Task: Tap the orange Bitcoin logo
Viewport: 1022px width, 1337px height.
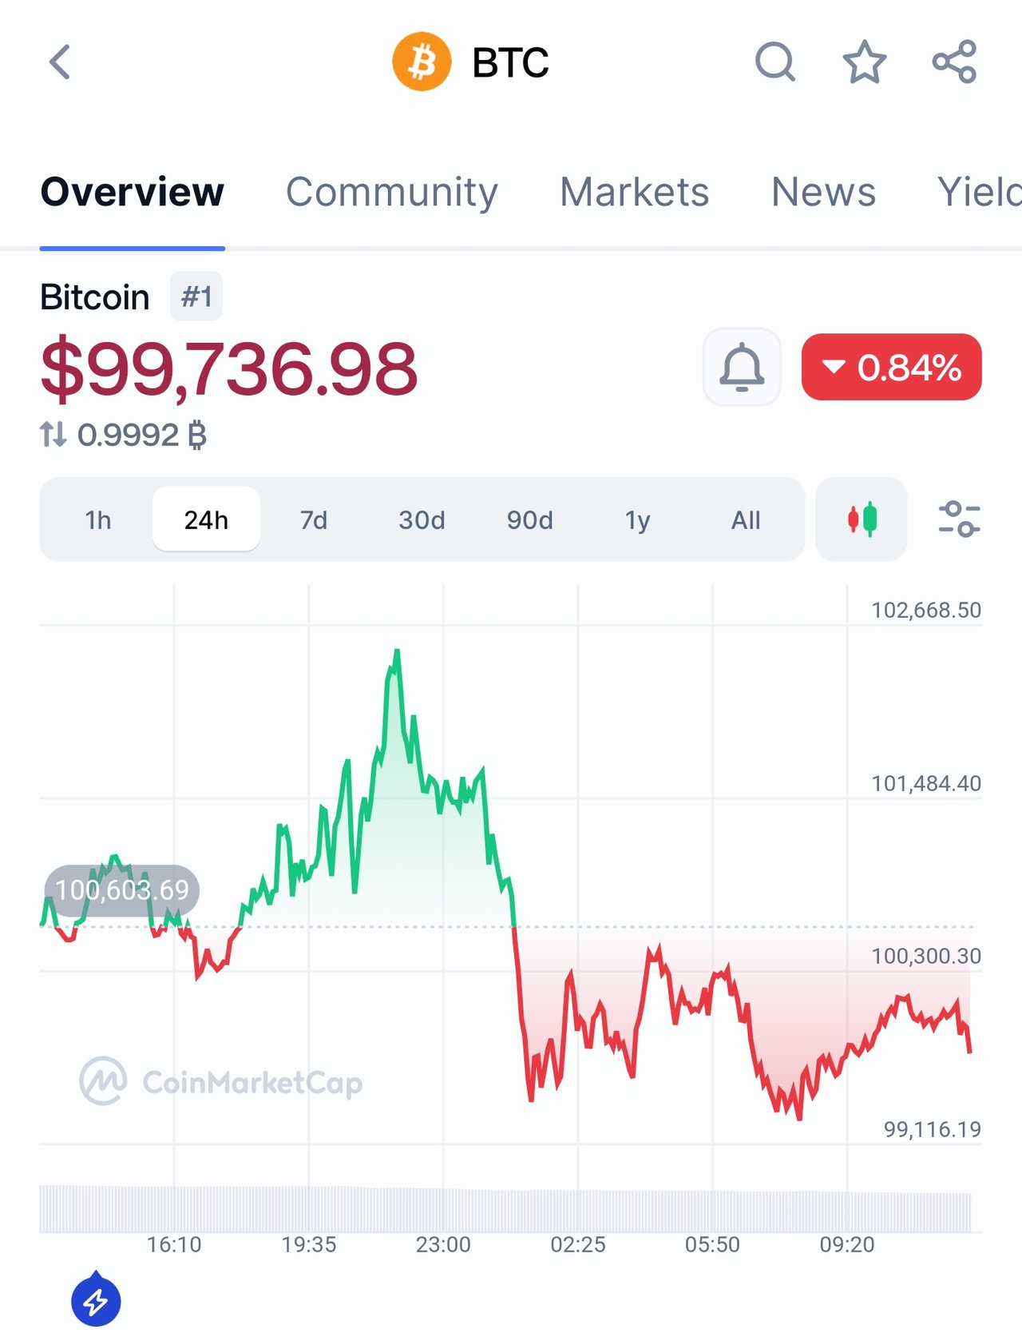Action: coord(422,62)
